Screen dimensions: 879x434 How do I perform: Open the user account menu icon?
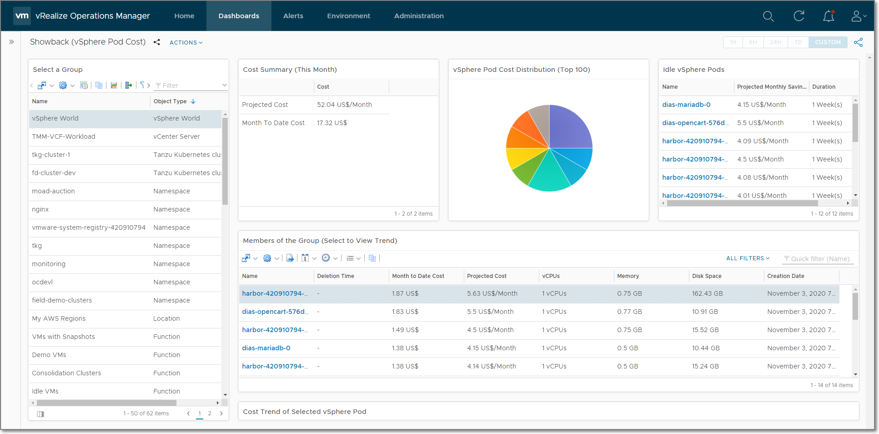coord(858,16)
